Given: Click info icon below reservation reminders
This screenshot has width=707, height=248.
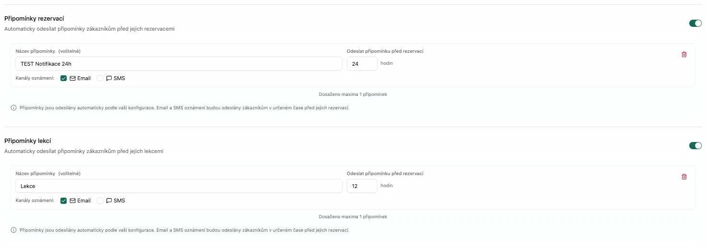Looking at the screenshot, I should [x=13, y=108].
